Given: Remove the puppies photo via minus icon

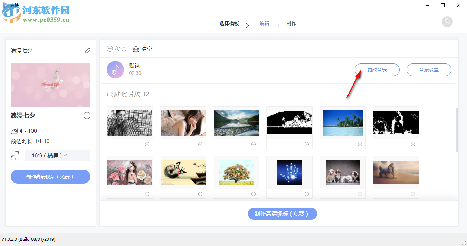Looking at the screenshot, I should tap(360, 194).
